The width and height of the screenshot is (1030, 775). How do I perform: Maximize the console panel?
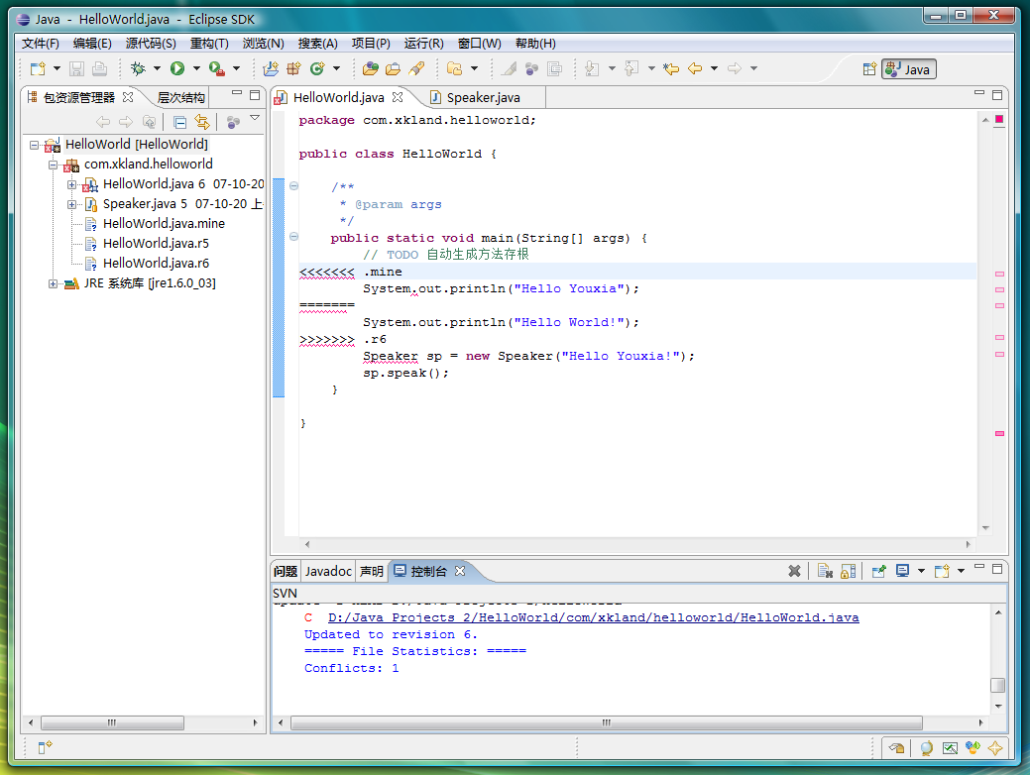coord(997,569)
